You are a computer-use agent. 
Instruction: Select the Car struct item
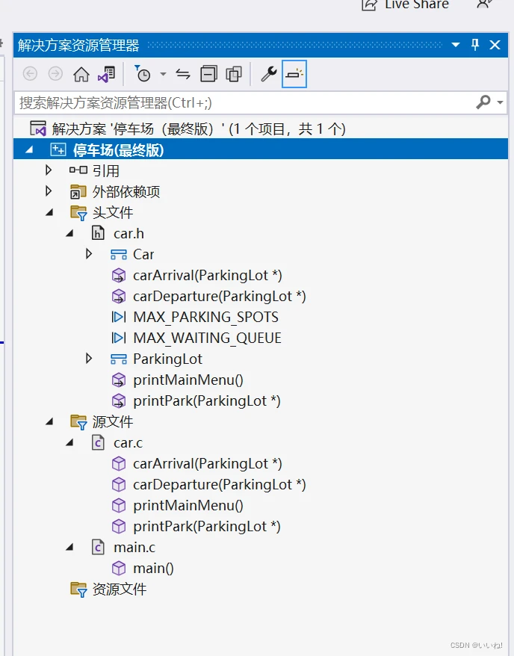(143, 254)
